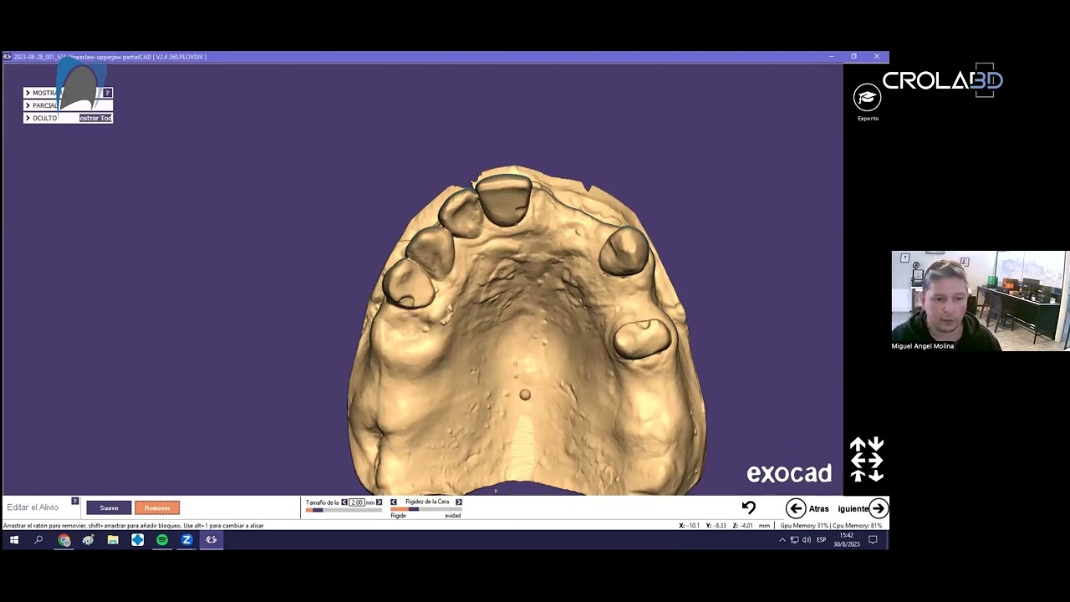This screenshot has height=602, width=1070.
Task: Open File Explorer from taskbar
Action: click(113, 540)
